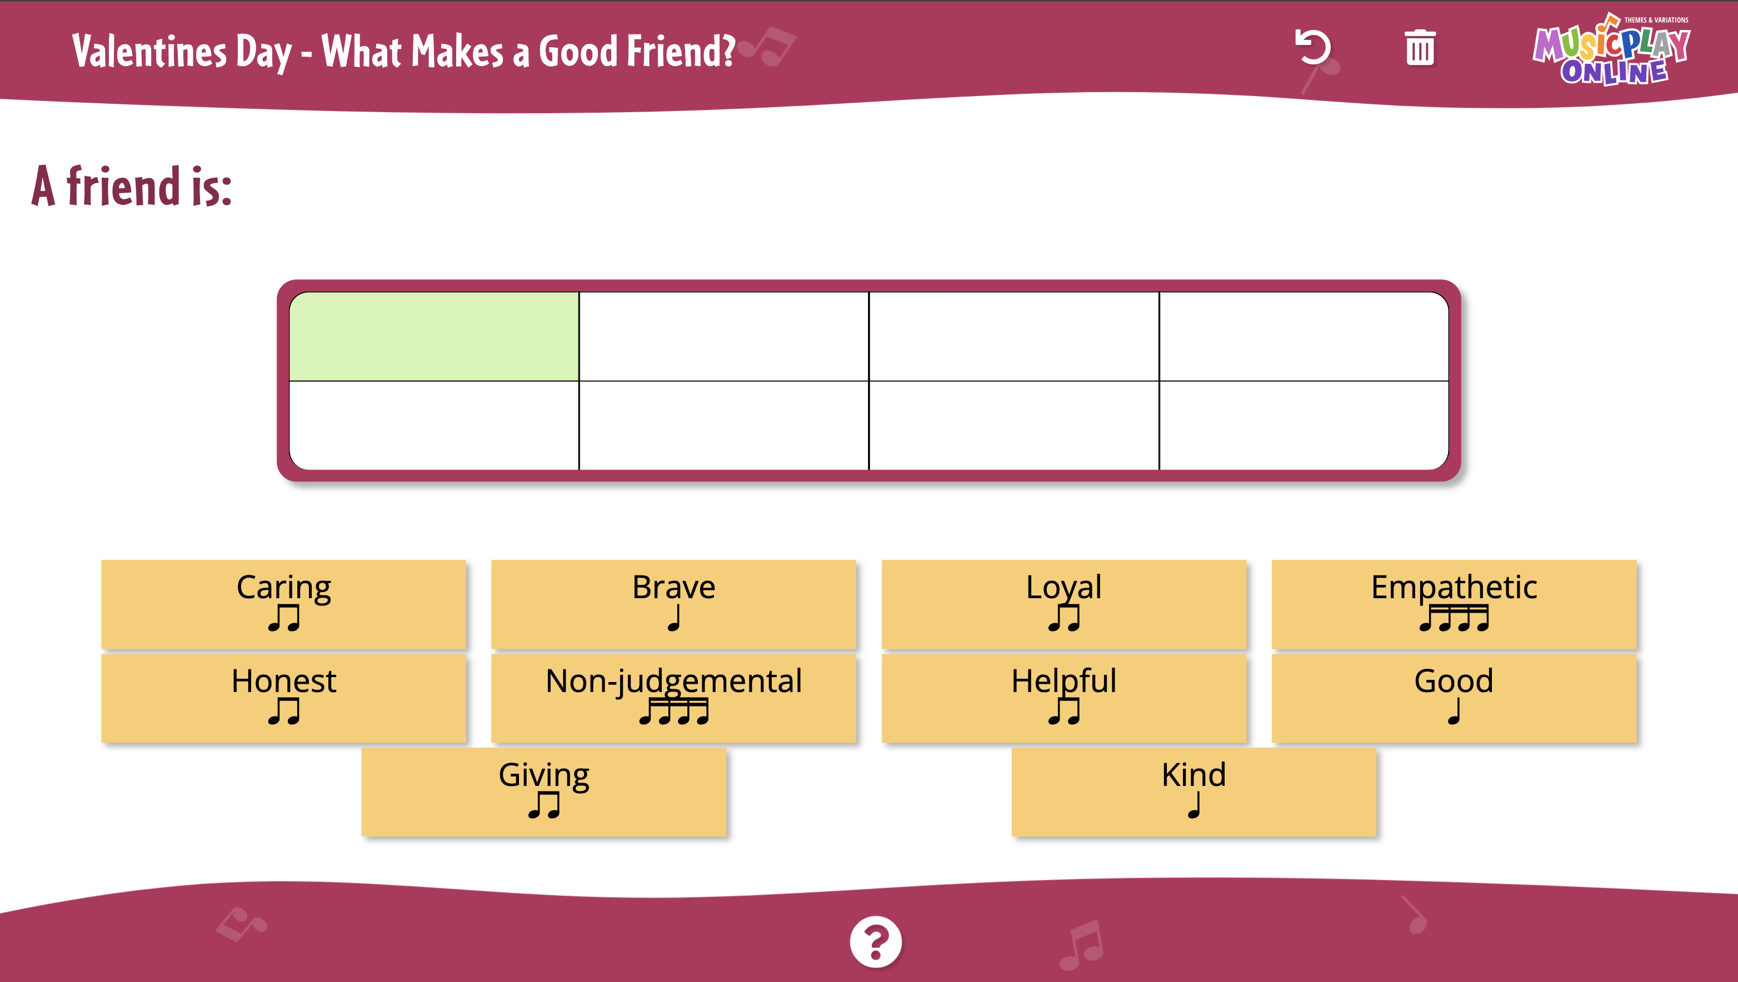Select the second cell in top row
The width and height of the screenshot is (1738, 982).
(x=723, y=336)
